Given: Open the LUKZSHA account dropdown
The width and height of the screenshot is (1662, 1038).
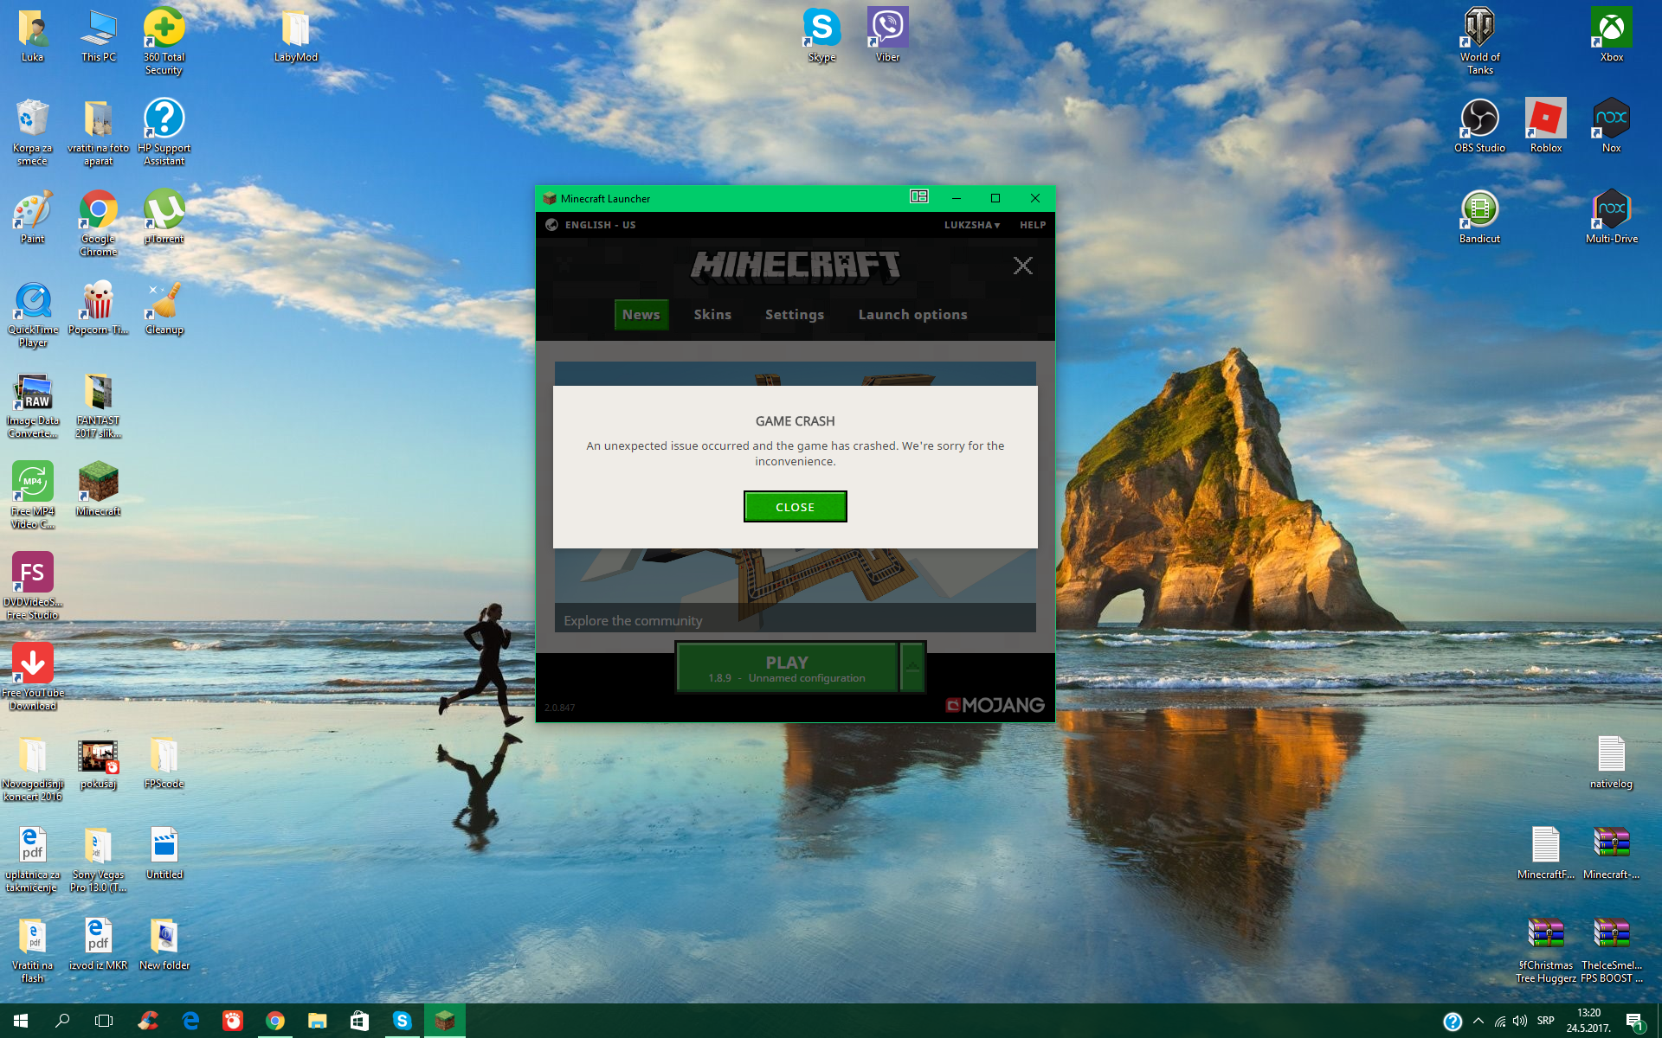Looking at the screenshot, I should pos(971,225).
